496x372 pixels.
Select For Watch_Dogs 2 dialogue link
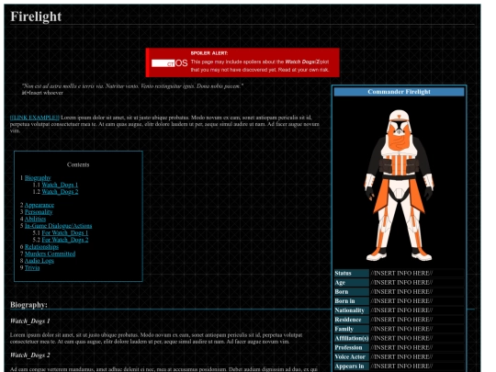tap(65, 240)
